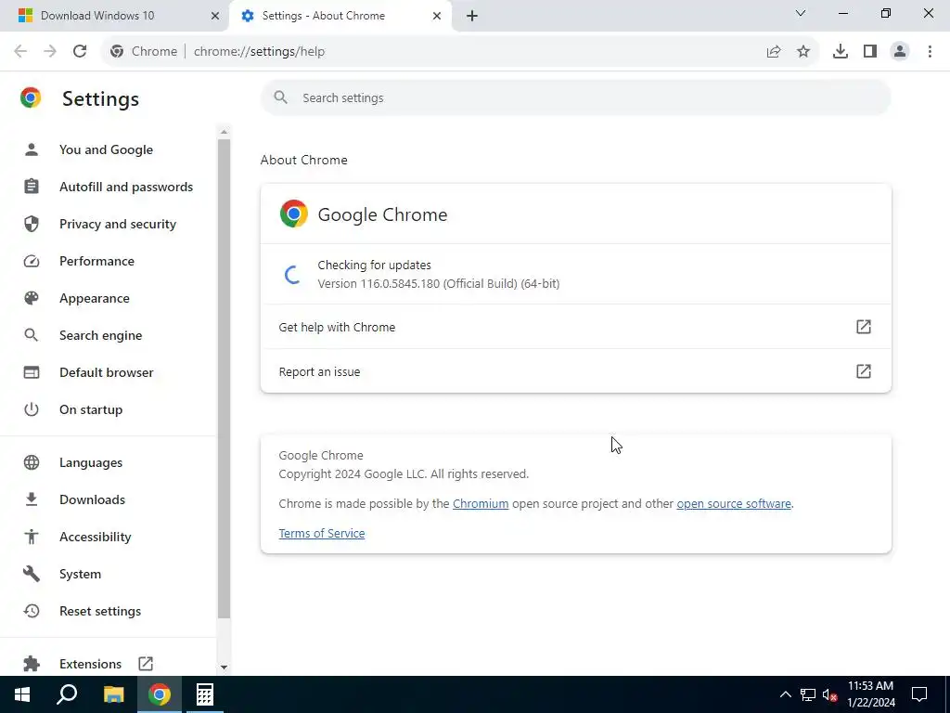Image resolution: width=950 pixels, height=713 pixels.
Task: Click the sidebar scrollbar up arrow
Action: coord(224,132)
